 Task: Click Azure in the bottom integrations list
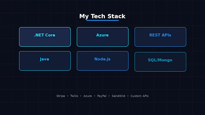tap(88, 96)
